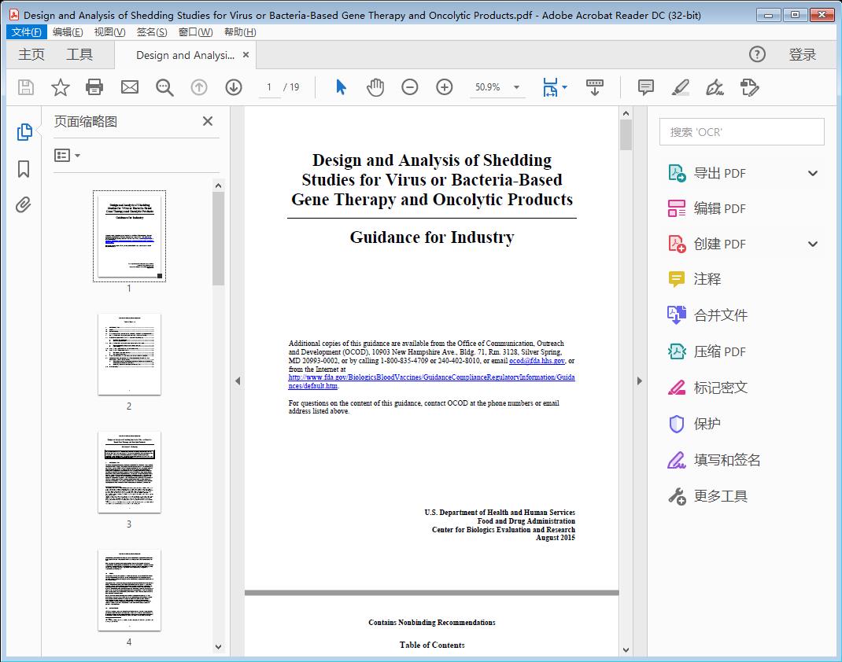Switch to the 主页 tab
Viewport: 842px width, 662px height.
coord(31,54)
